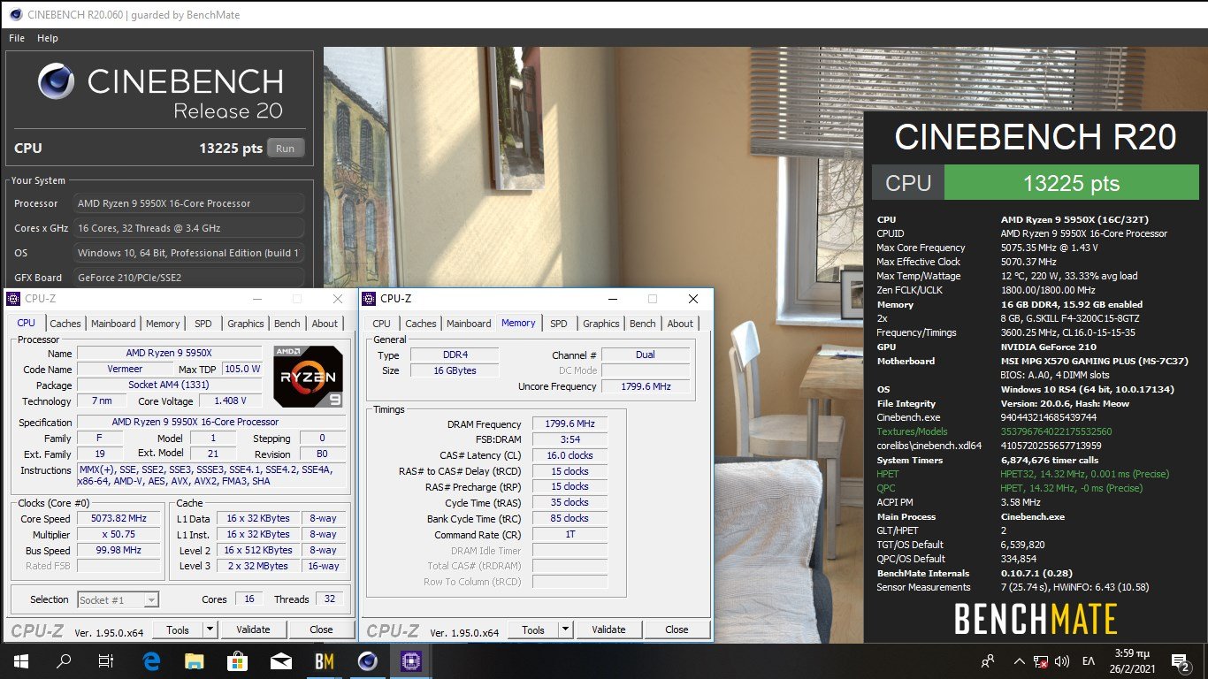Click the Cinebench Release 20 logo
The image size is (1208, 679).
coord(160,91)
